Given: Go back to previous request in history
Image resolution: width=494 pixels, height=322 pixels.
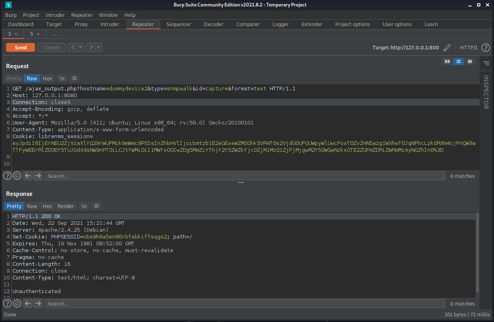Looking at the screenshot, I should coord(72,47).
